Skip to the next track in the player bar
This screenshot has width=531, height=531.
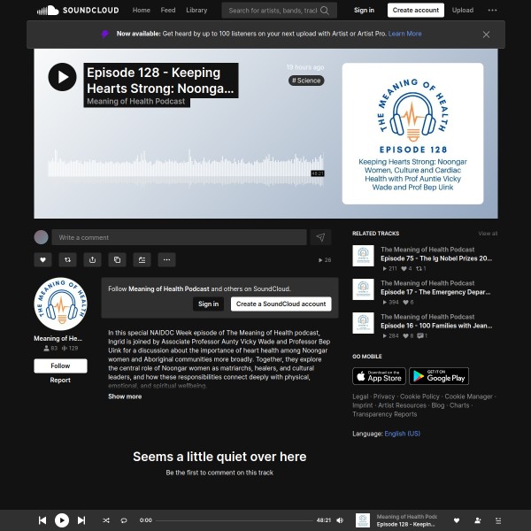point(81,520)
